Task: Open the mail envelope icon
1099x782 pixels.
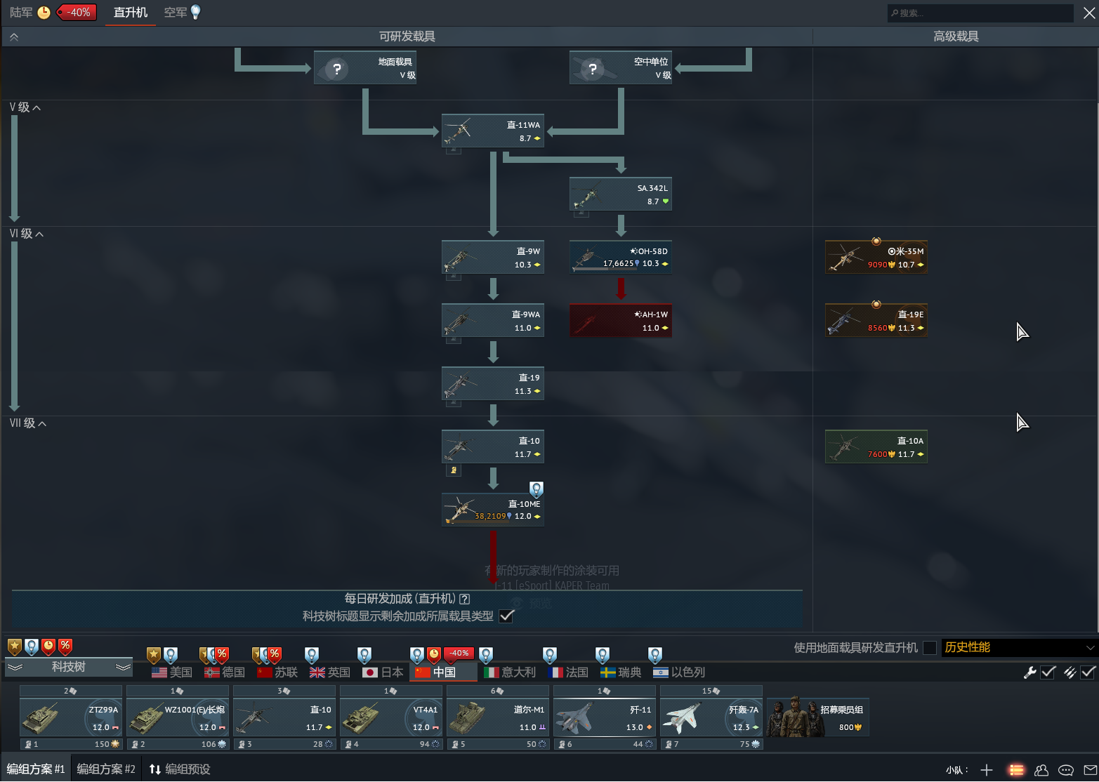Action: 1090,770
